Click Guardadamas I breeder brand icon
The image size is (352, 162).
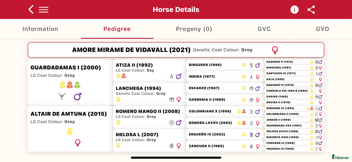point(62,96)
